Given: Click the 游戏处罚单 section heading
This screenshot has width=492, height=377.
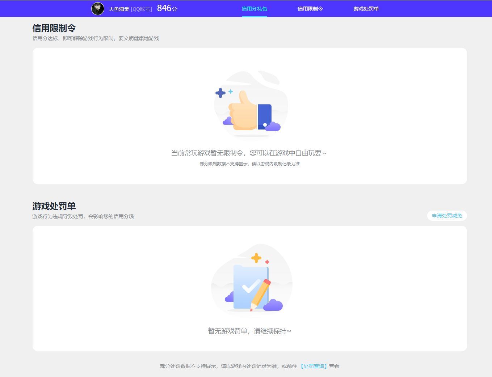Looking at the screenshot, I should tap(54, 206).
